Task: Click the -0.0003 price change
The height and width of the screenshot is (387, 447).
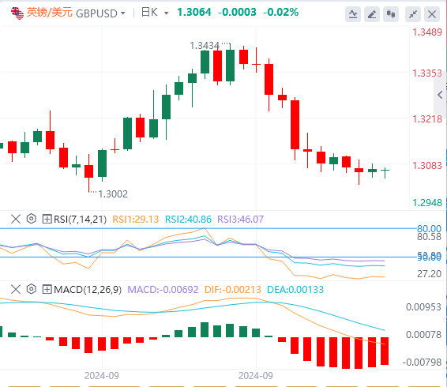Action: coord(237,13)
